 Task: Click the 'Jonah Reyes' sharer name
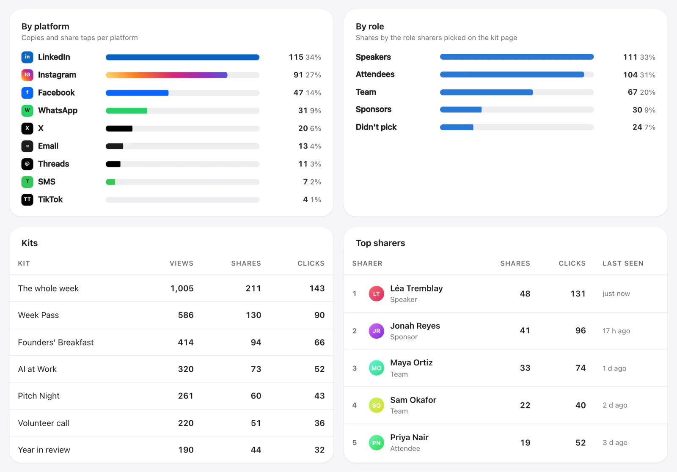(415, 326)
